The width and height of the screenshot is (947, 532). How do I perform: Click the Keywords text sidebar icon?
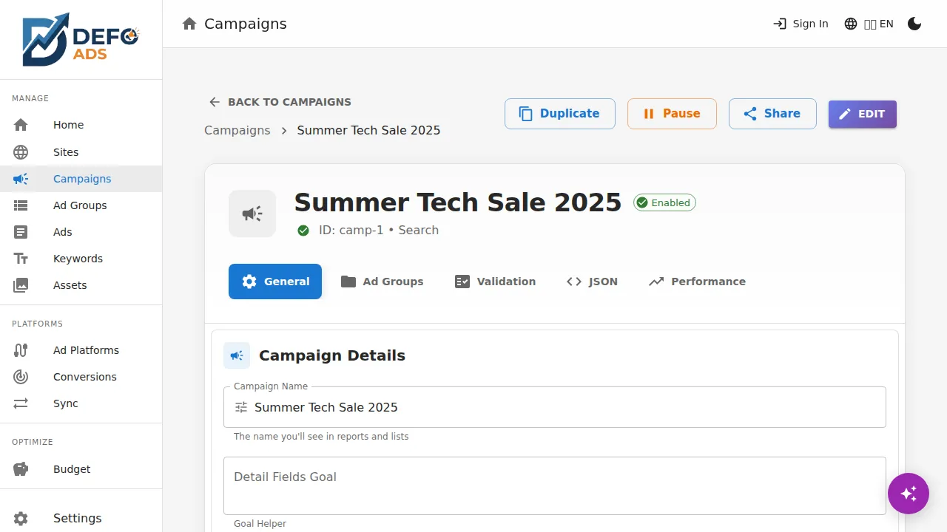click(21, 259)
